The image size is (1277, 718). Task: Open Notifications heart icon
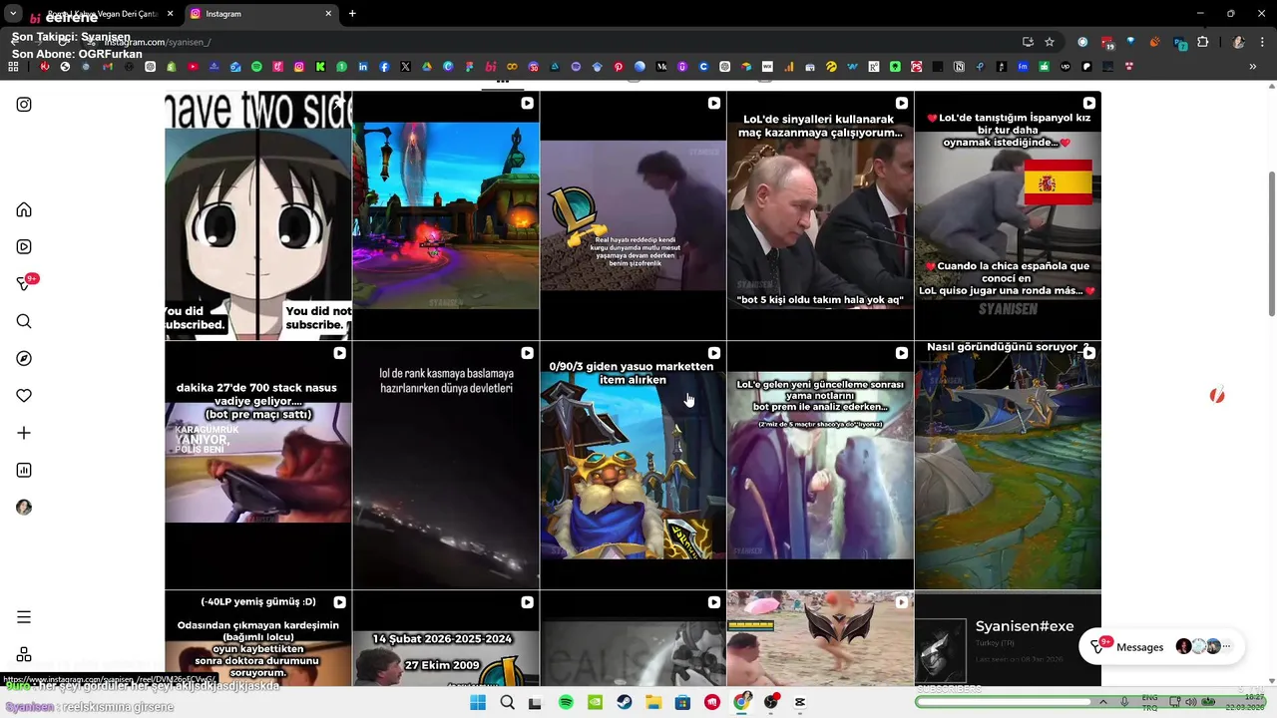pyautogui.click(x=24, y=396)
